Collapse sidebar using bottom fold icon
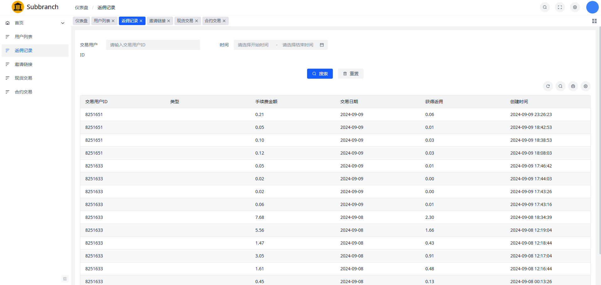Viewport: 601px width, 285px height. 65,279
